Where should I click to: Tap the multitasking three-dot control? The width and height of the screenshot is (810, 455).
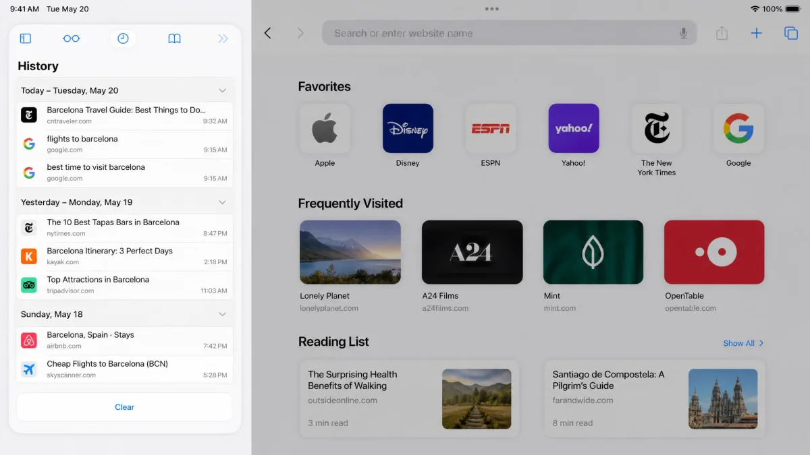[x=492, y=9]
